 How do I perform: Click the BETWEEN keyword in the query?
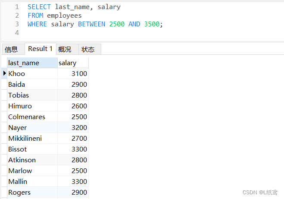pyautogui.click(x=92, y=24)
